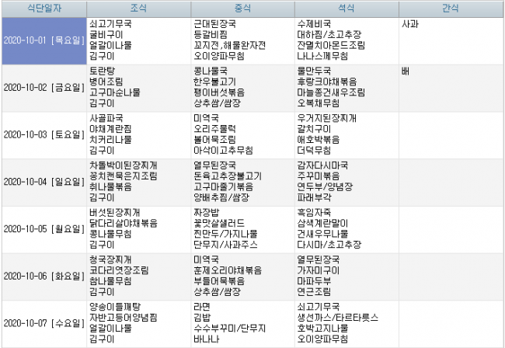Click the 식단일자 column header
The image size is (505, 348).
(44, 9)
